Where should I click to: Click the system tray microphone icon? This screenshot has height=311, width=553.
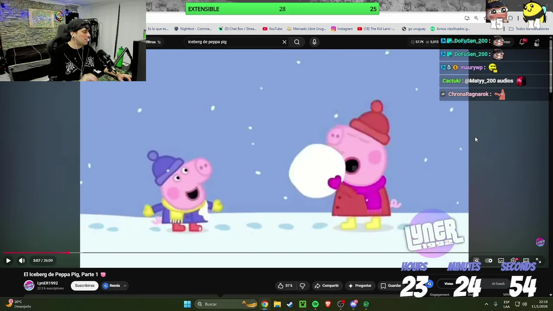(x=496, y=304)
